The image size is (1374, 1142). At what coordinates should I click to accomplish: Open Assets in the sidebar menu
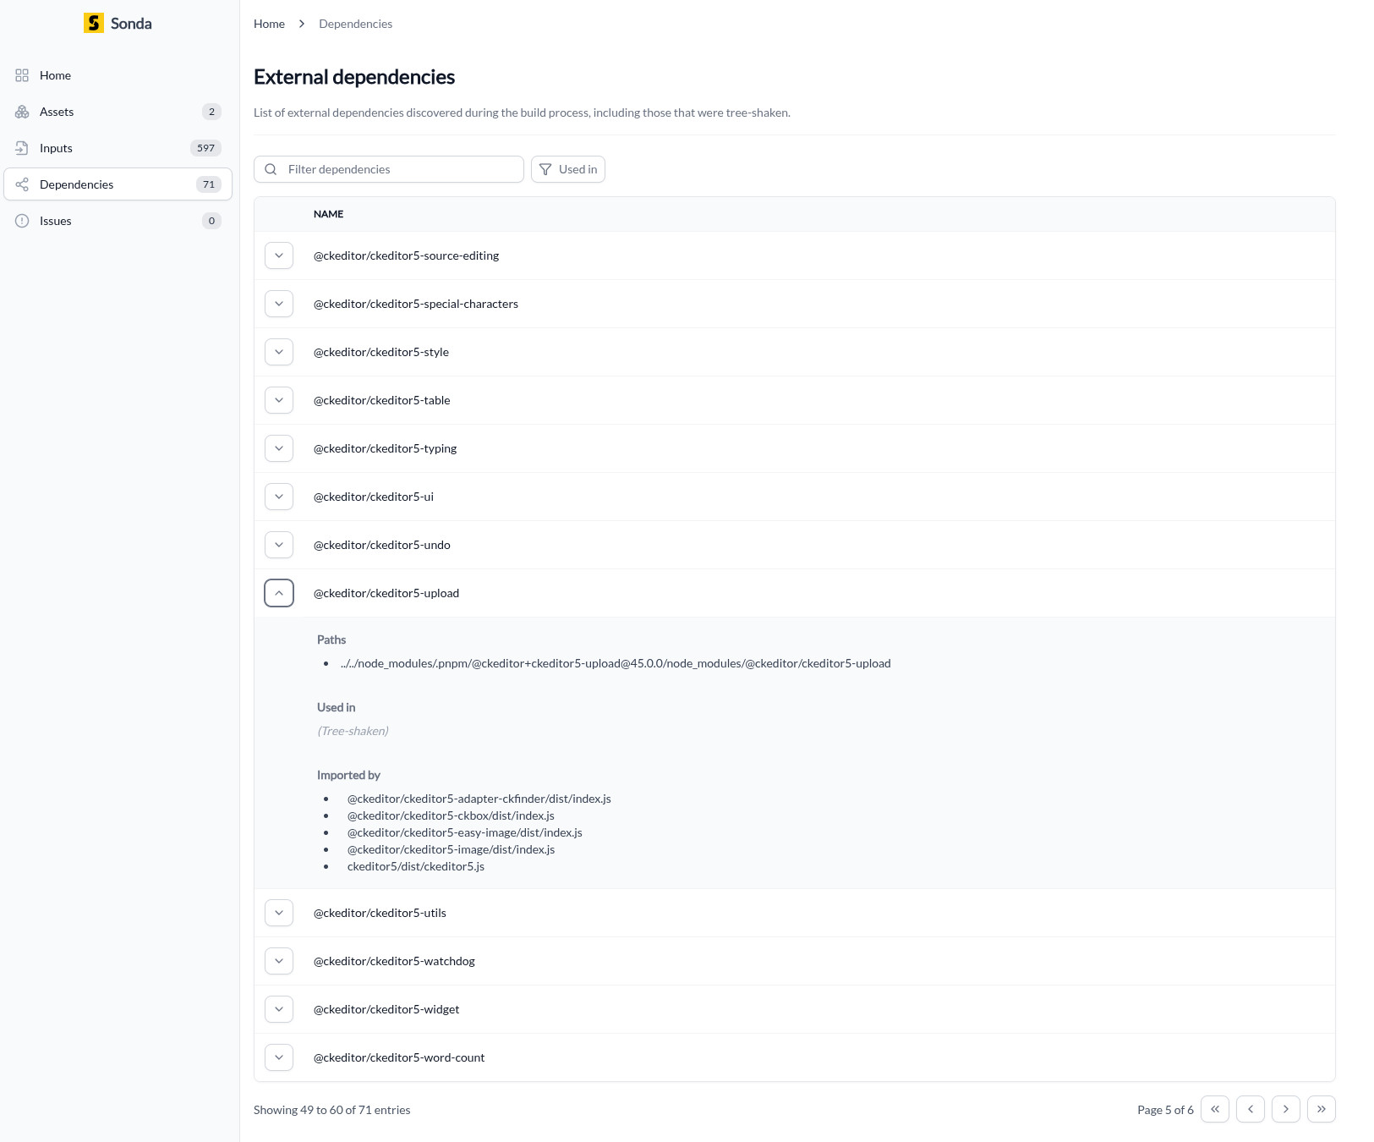(x=118, y=112)
